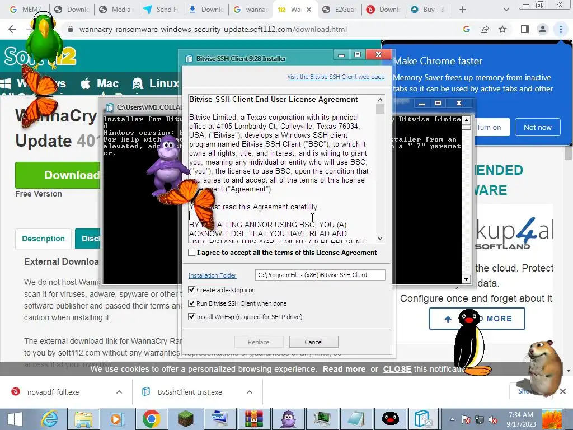Select the Bitvise installer taskbar icon
Screen dimensions: 573x430
[x=424, y=419]
